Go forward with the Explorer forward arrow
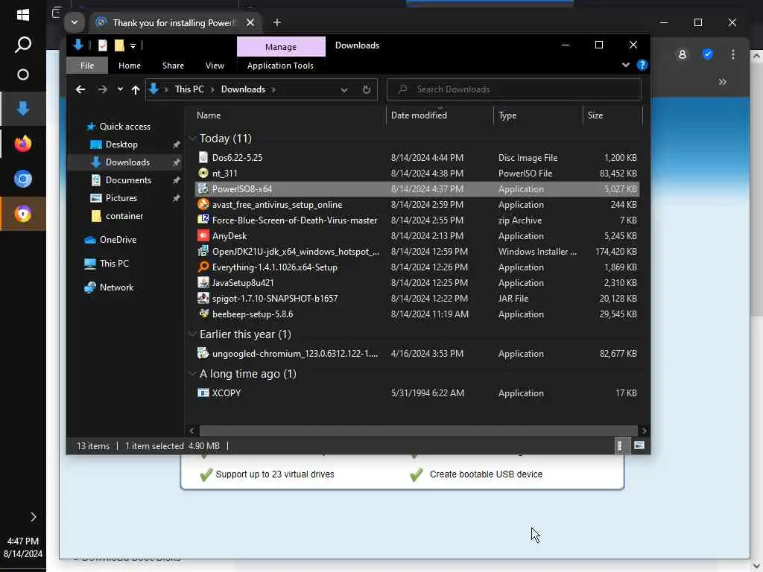The width and height of the screenshot is (763, 572). pos(102,89)
